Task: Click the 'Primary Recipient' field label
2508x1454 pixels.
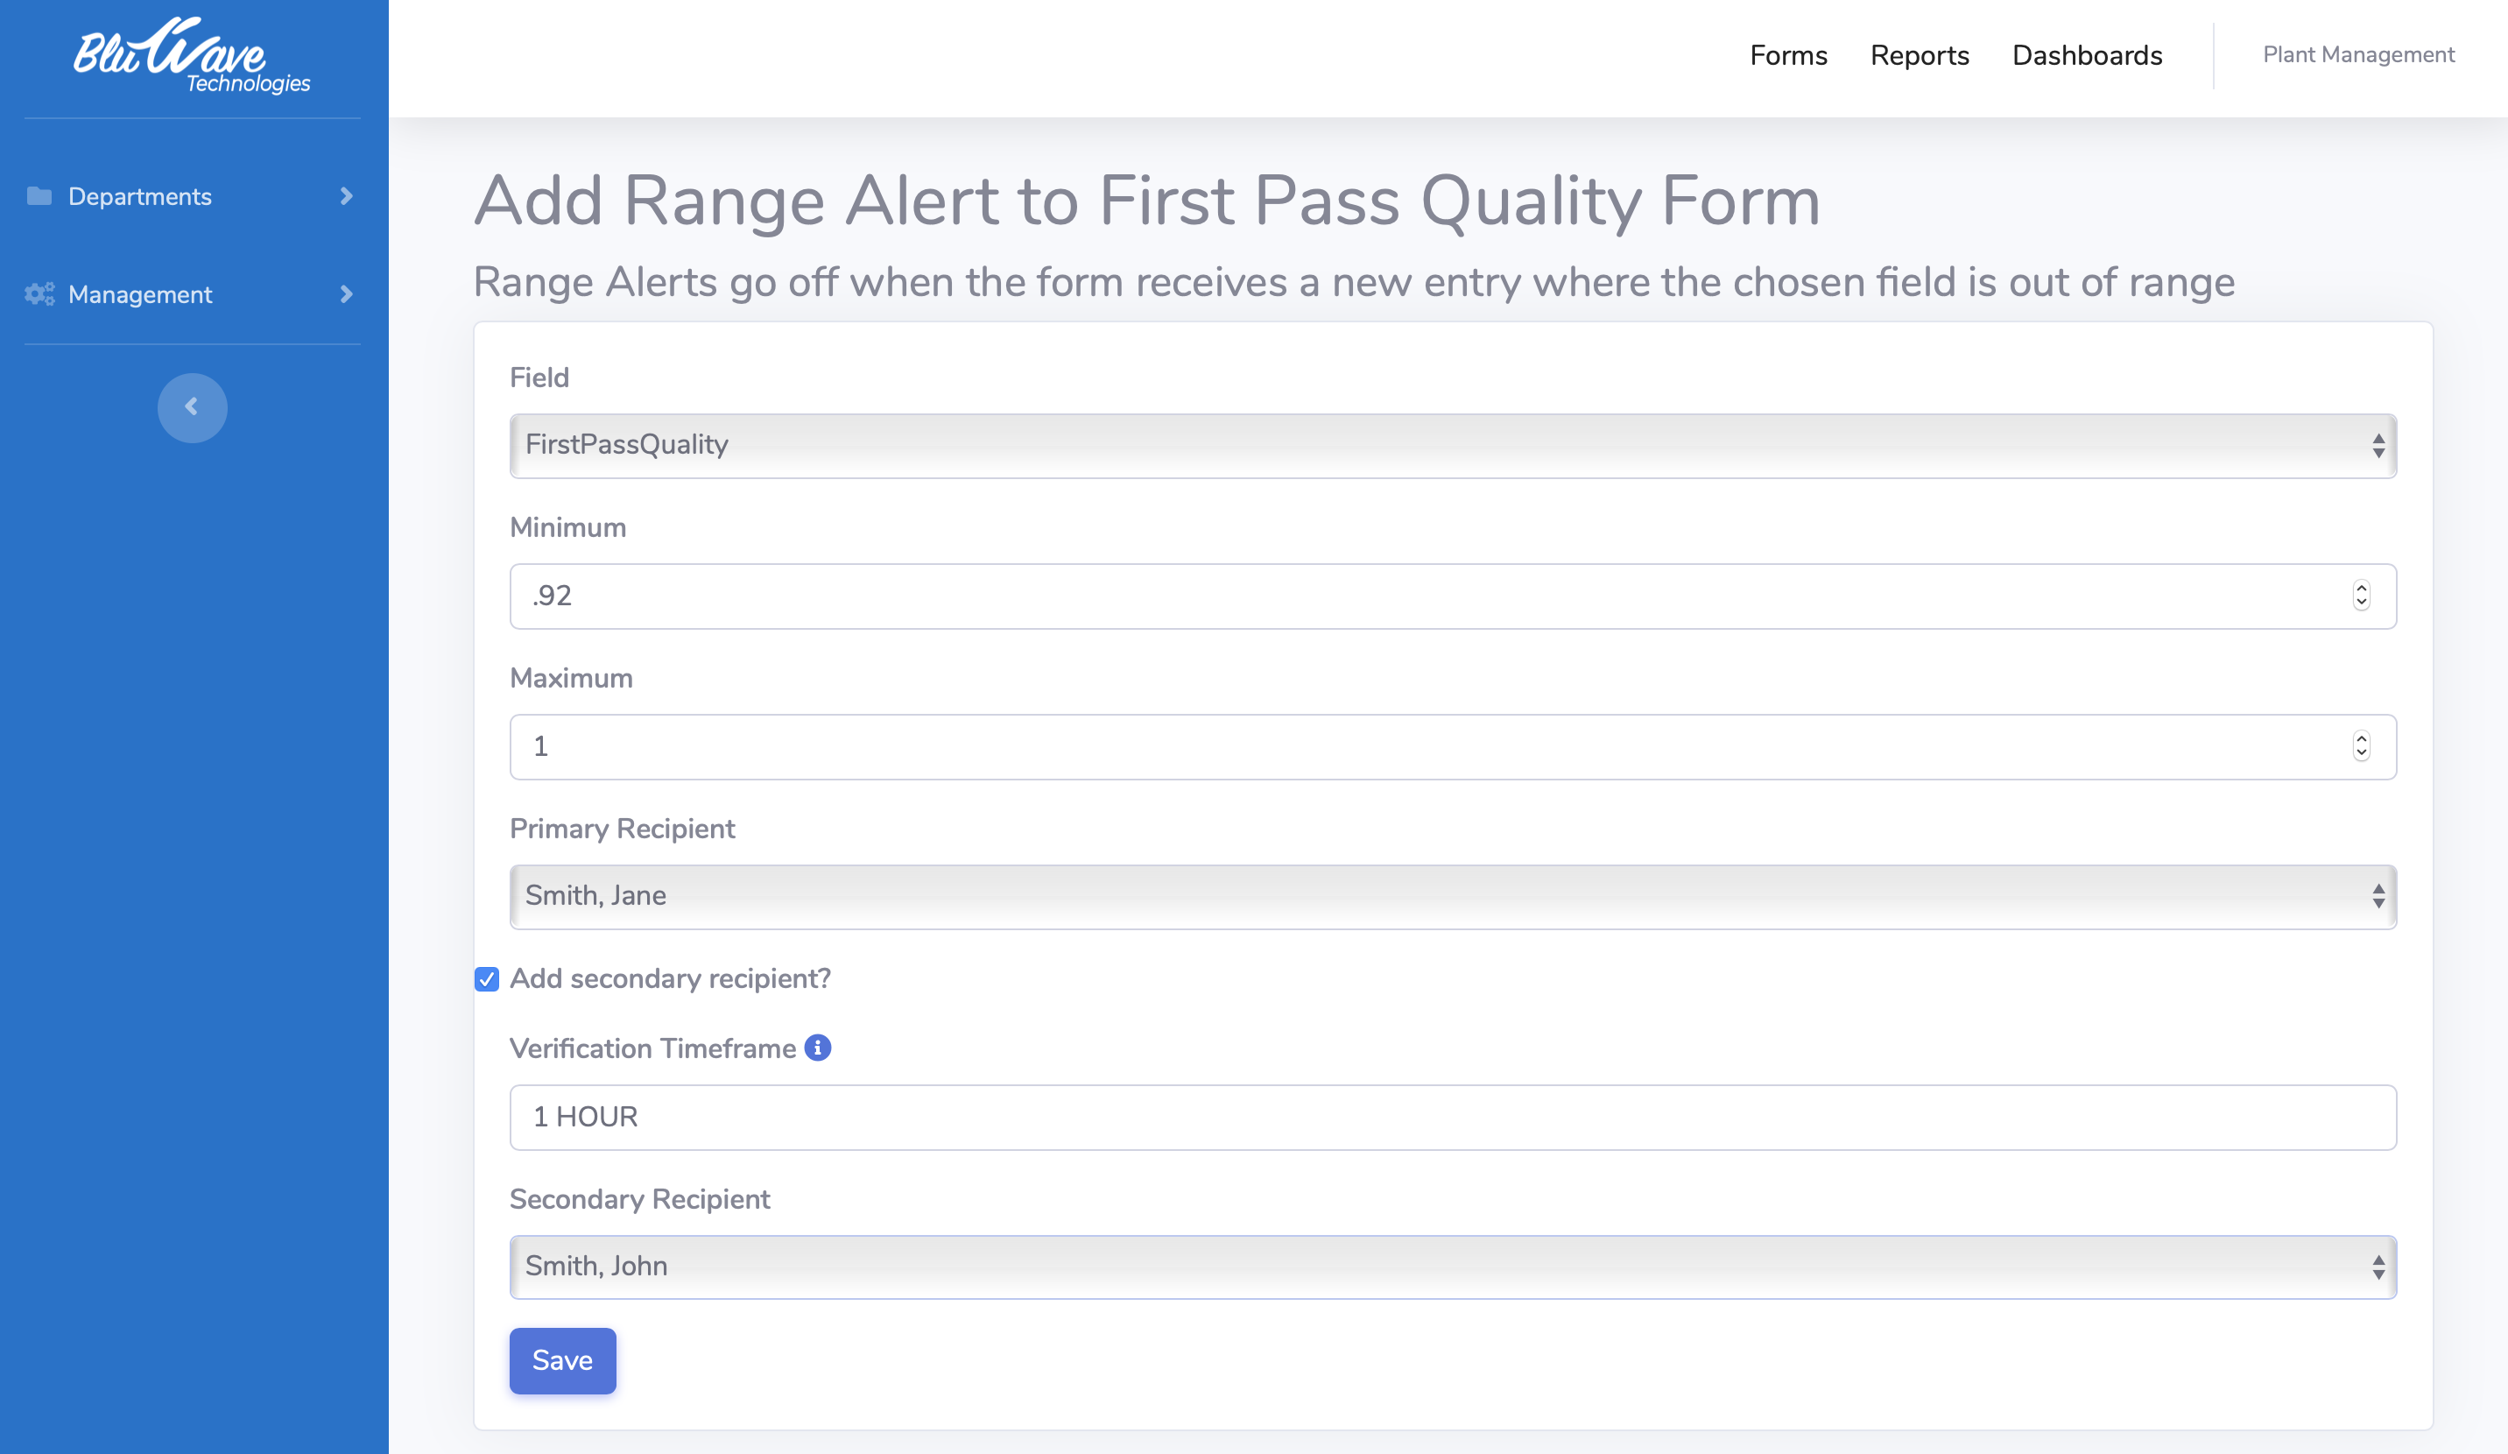Action: coord(622,828)
